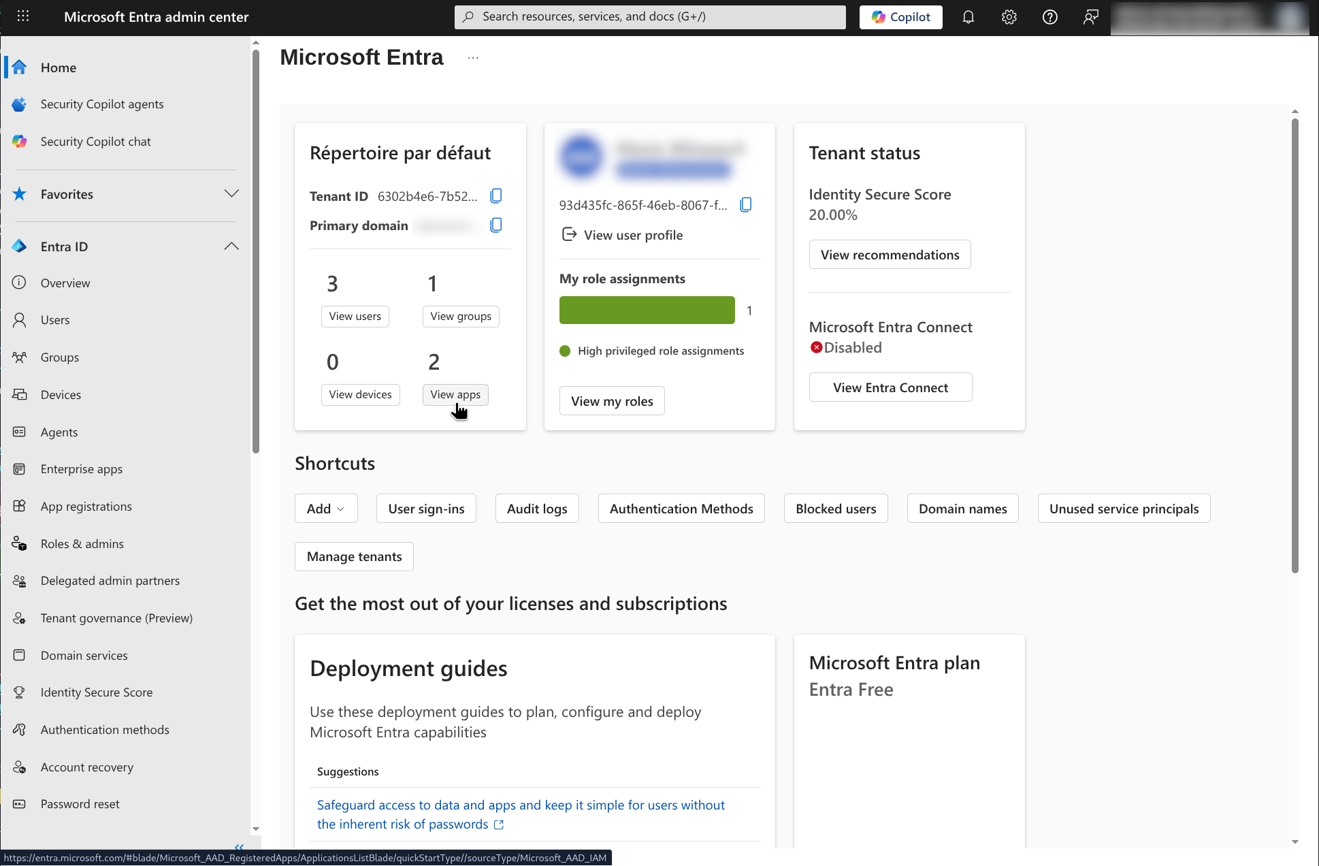This screenshot has height=866, width=1319.
Task: Open the app launcher waffle icon
Action: (x=22, y=16)
